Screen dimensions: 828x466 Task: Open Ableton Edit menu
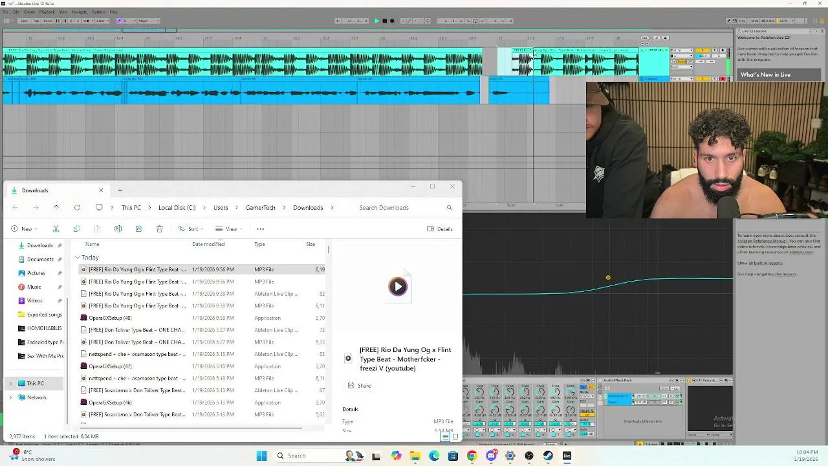16,12
